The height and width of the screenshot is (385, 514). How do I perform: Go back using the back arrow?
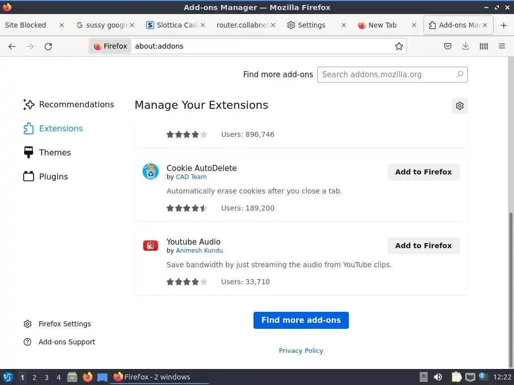[12, 46]
